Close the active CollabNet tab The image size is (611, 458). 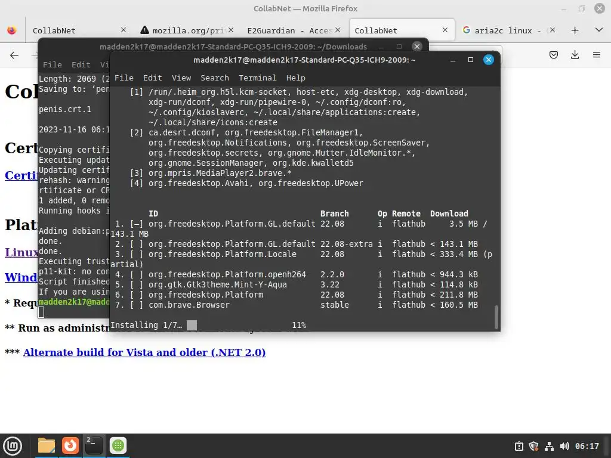(x=445, y=30)
